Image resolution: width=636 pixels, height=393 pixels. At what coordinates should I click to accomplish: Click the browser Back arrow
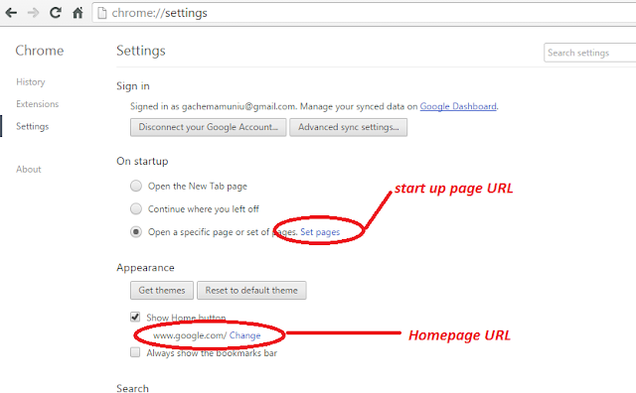[x=11, y=13]
